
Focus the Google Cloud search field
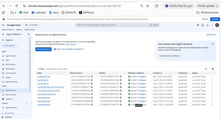click(x=118, y=25)
